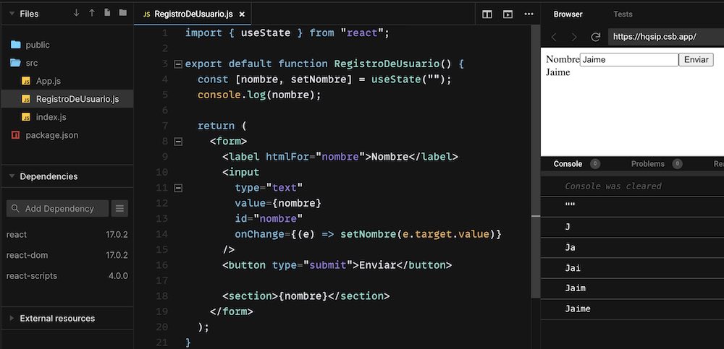Create a new file with the file icon
724x349 pixels.
[x=107, y=13]
